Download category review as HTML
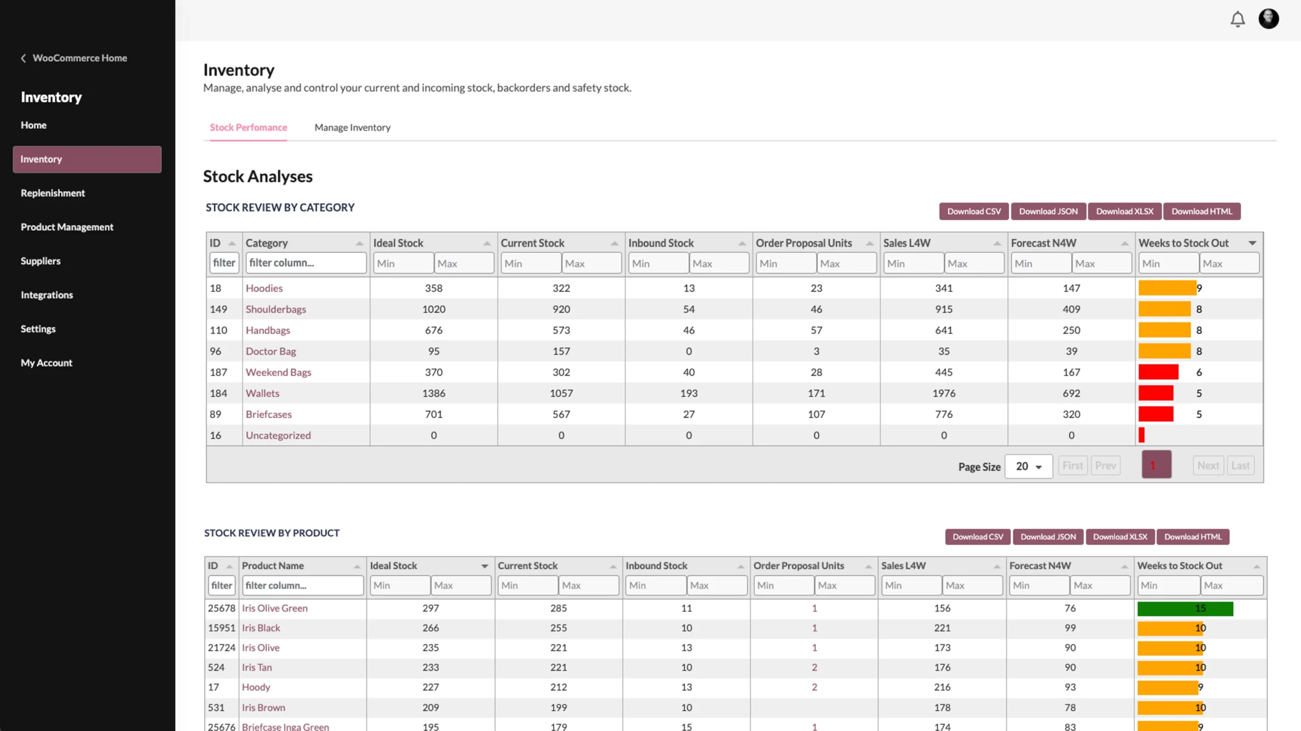Image resolution: width=1301 pixels, height=731 pixels. [1202, 211]
